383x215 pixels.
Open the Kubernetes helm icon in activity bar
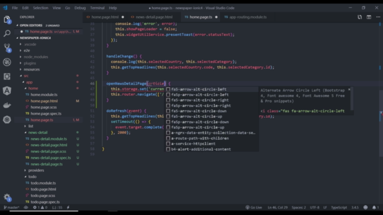[7, 119]
